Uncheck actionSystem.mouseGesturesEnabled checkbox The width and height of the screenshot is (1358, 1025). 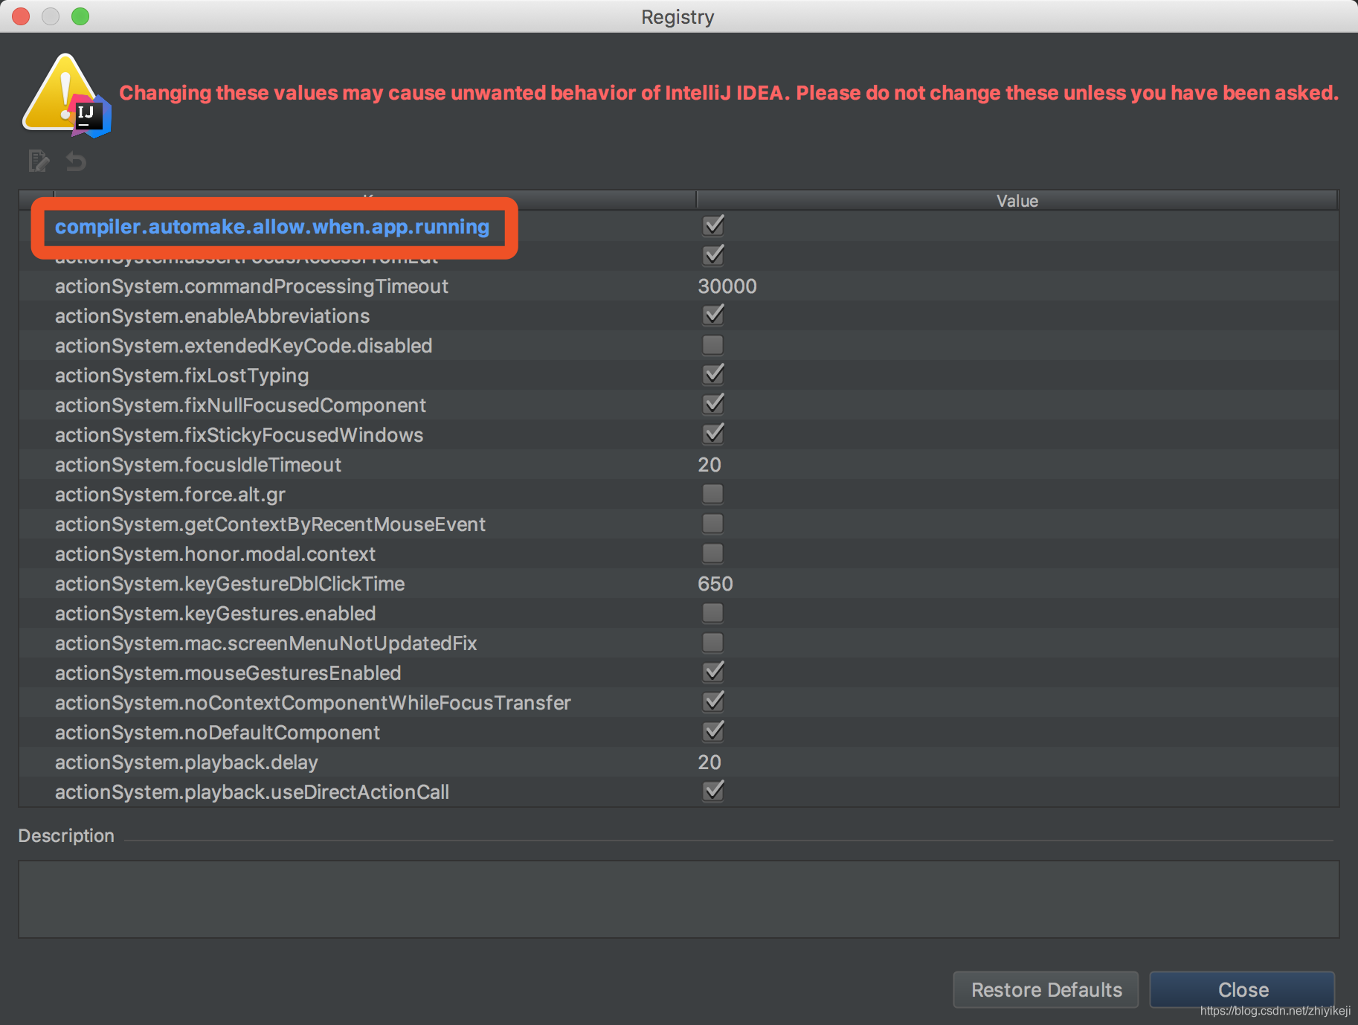click(x=713, y=672)
